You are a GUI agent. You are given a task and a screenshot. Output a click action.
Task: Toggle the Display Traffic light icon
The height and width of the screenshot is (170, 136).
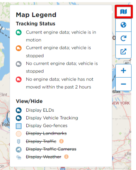[19, 141]
